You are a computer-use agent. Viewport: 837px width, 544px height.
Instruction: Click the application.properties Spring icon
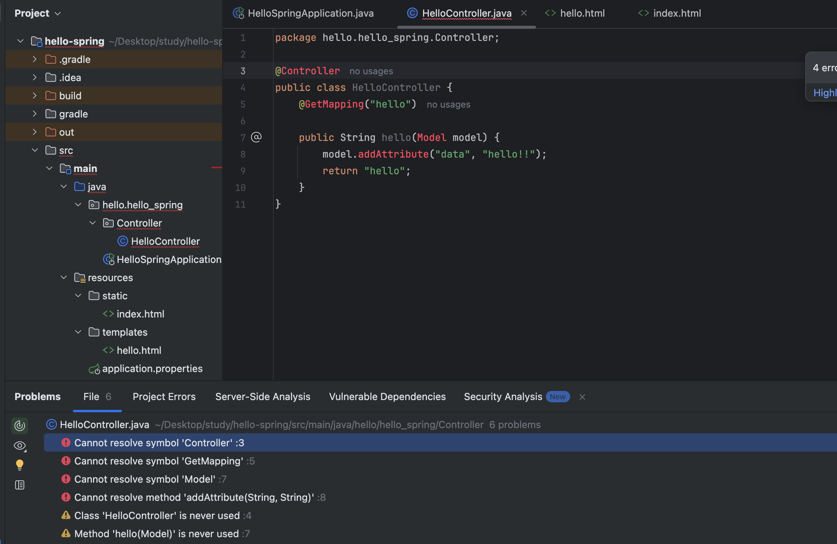tap(94, 369)
